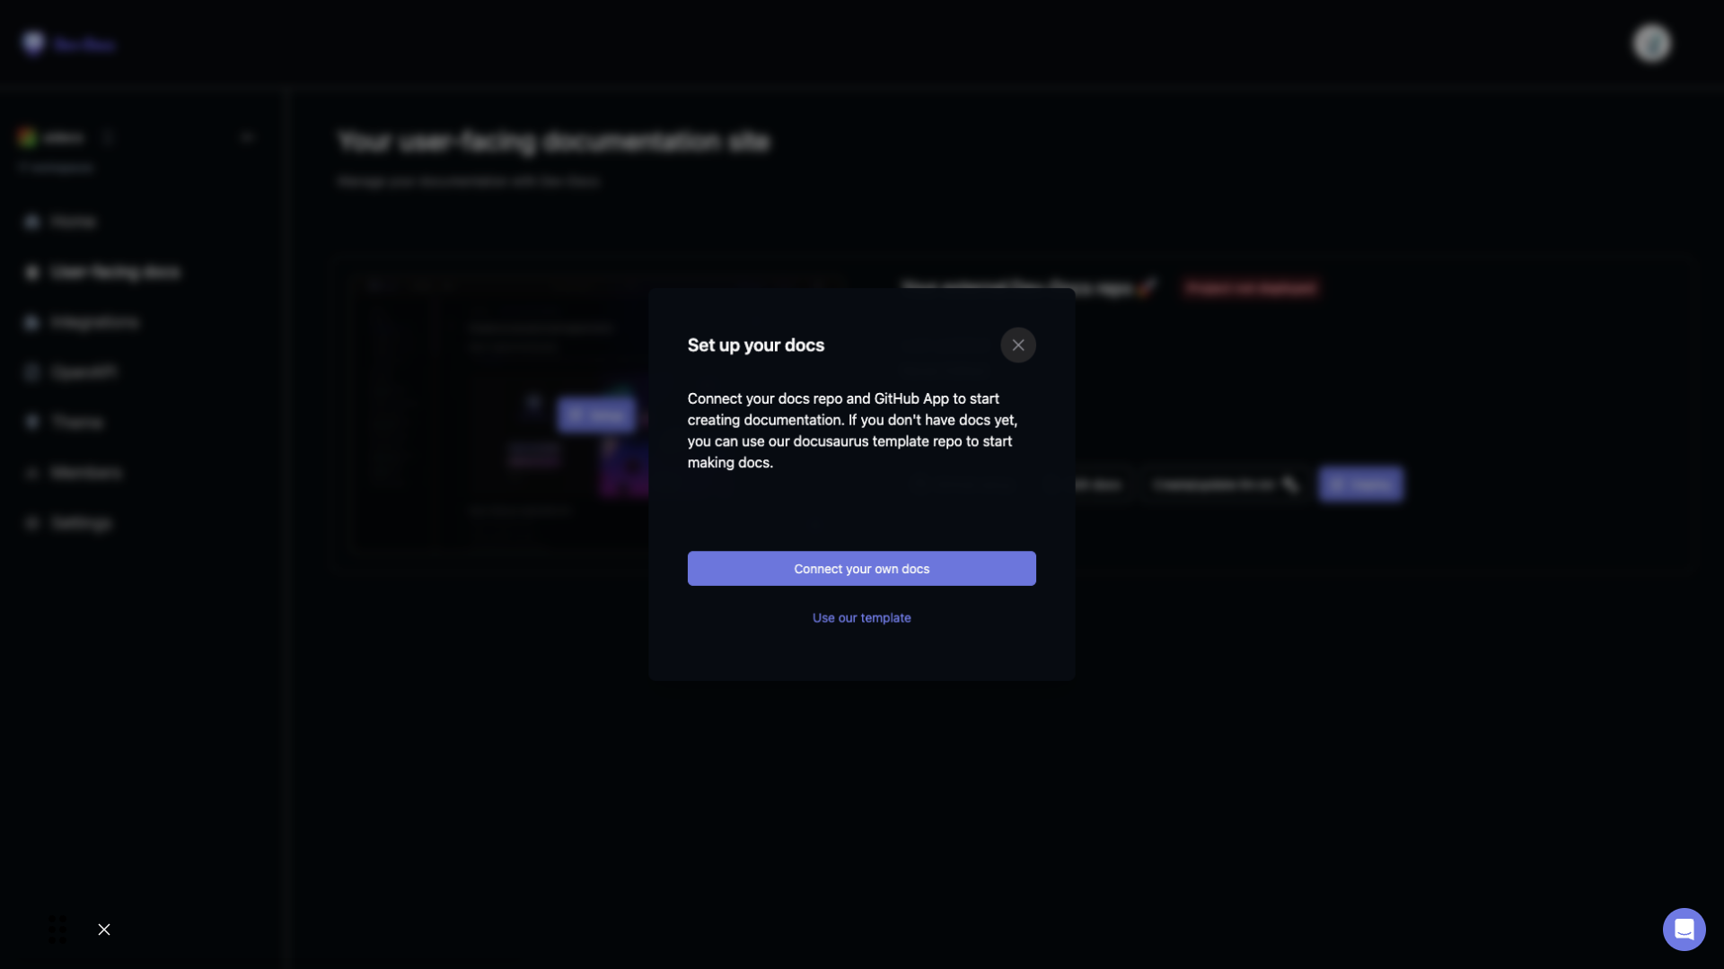Toggle the chat support widget
This screenshot has width=1724, height=969.
pyautogui.click(x=1684, y=929)
